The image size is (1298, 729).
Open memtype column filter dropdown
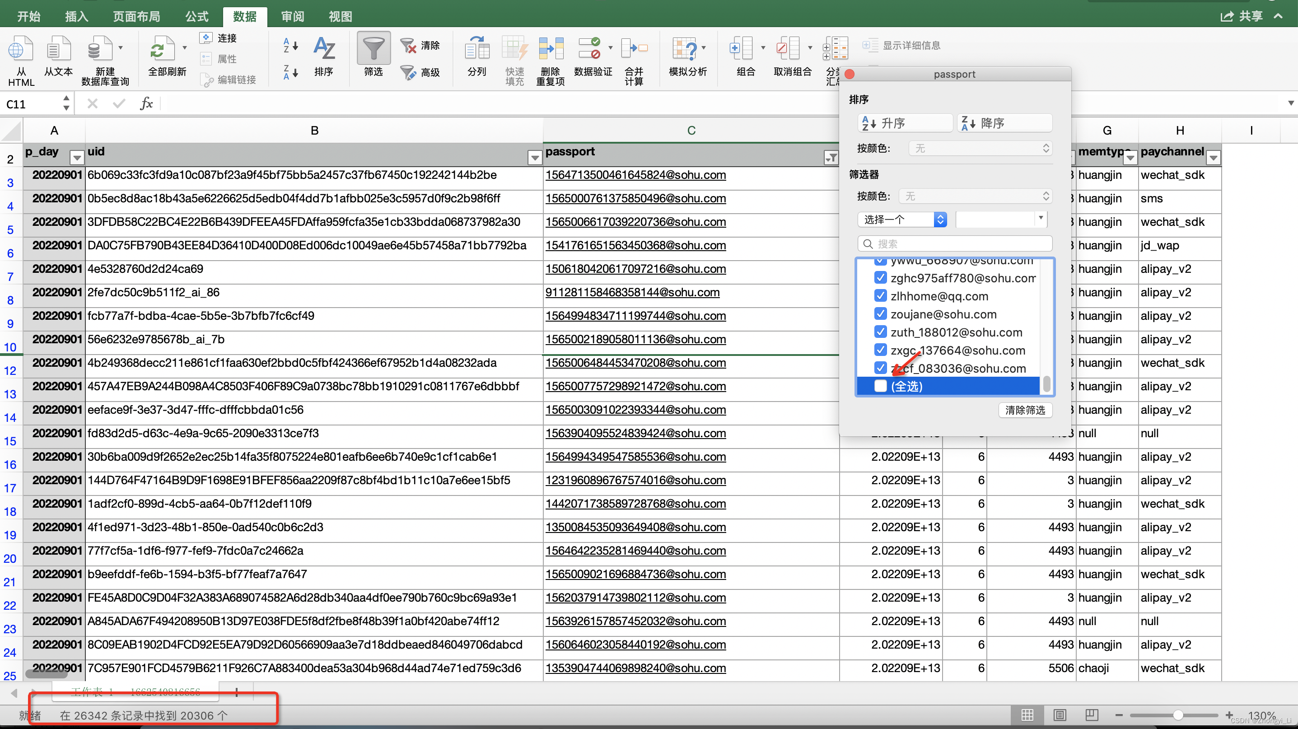point(1130,158)
